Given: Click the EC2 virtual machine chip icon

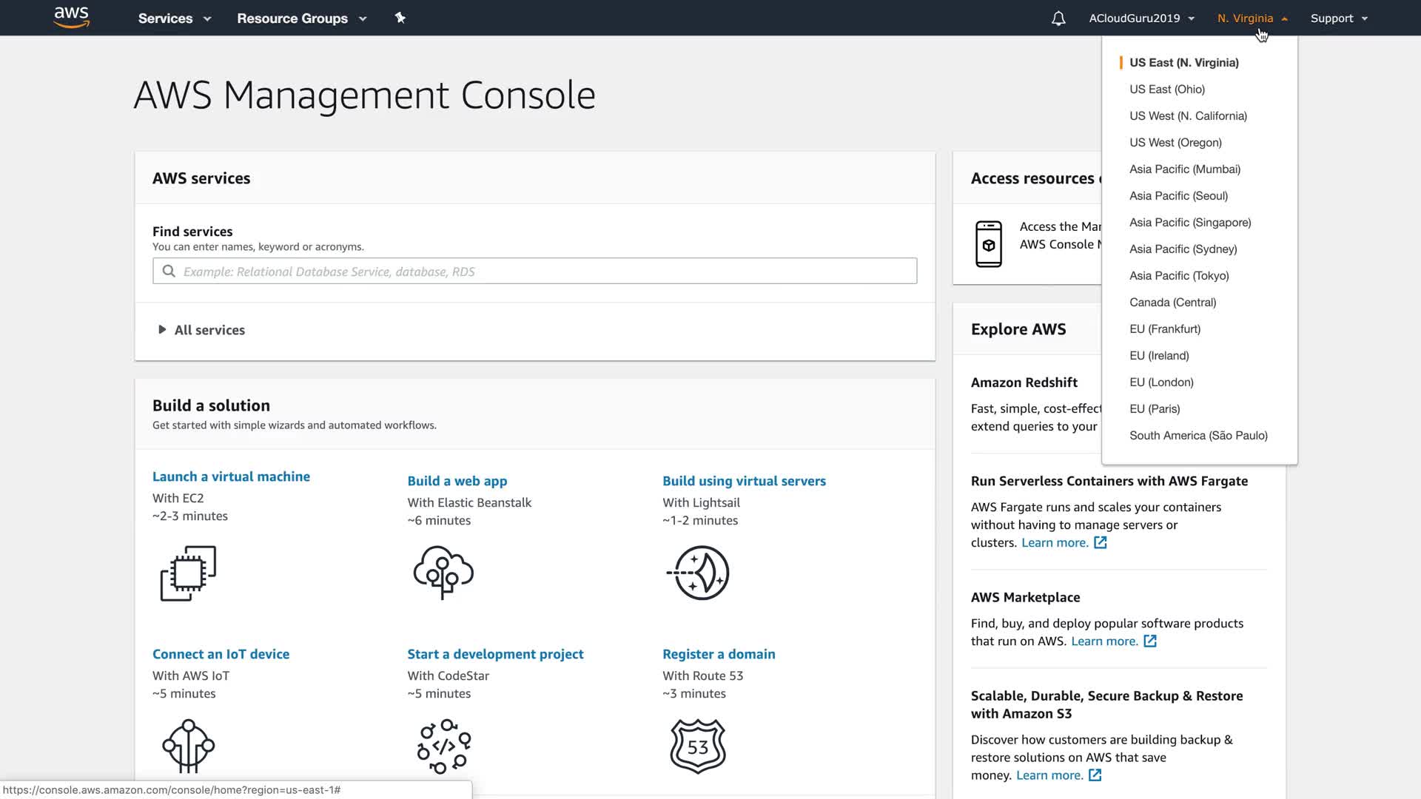Looking at the screenshot, I should click(188, 573).
